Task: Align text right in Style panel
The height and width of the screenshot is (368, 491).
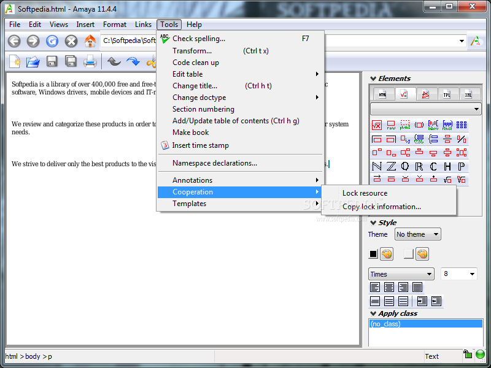Action: click(x=403, y=287)
